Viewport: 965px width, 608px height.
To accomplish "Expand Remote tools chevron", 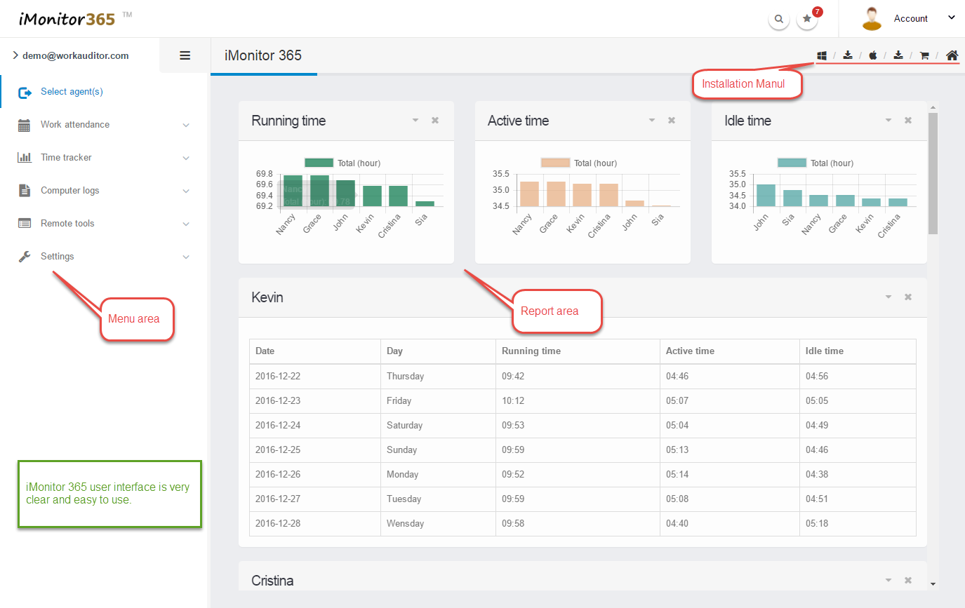I will [x=186, y=224].
